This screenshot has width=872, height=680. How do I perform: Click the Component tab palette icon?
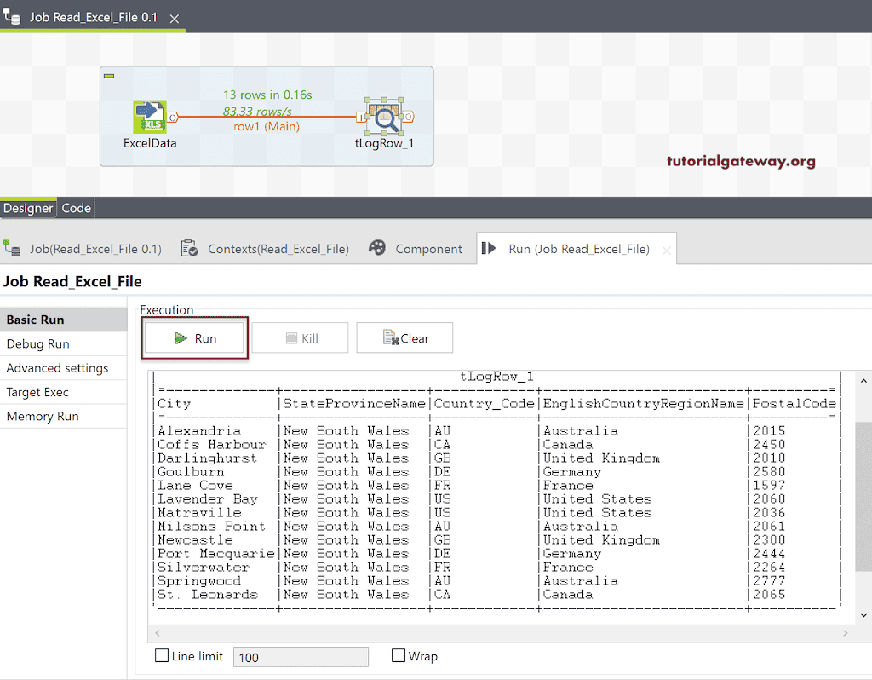point(376,248)
